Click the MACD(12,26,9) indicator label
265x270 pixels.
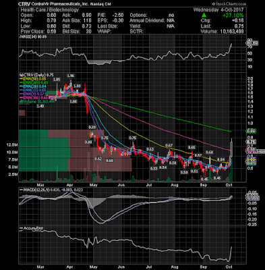point(51,190)
